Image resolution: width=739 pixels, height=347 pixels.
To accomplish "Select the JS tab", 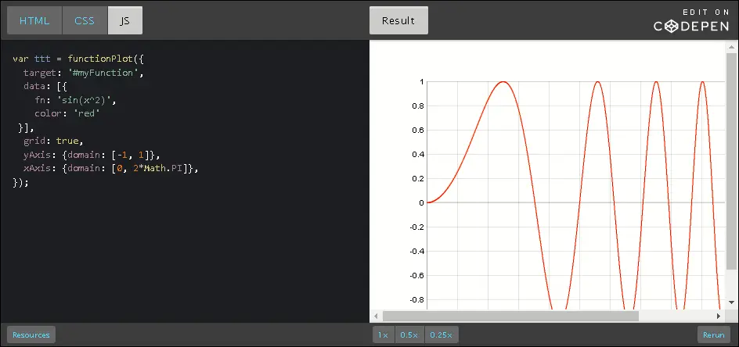I will pos(125,21).
